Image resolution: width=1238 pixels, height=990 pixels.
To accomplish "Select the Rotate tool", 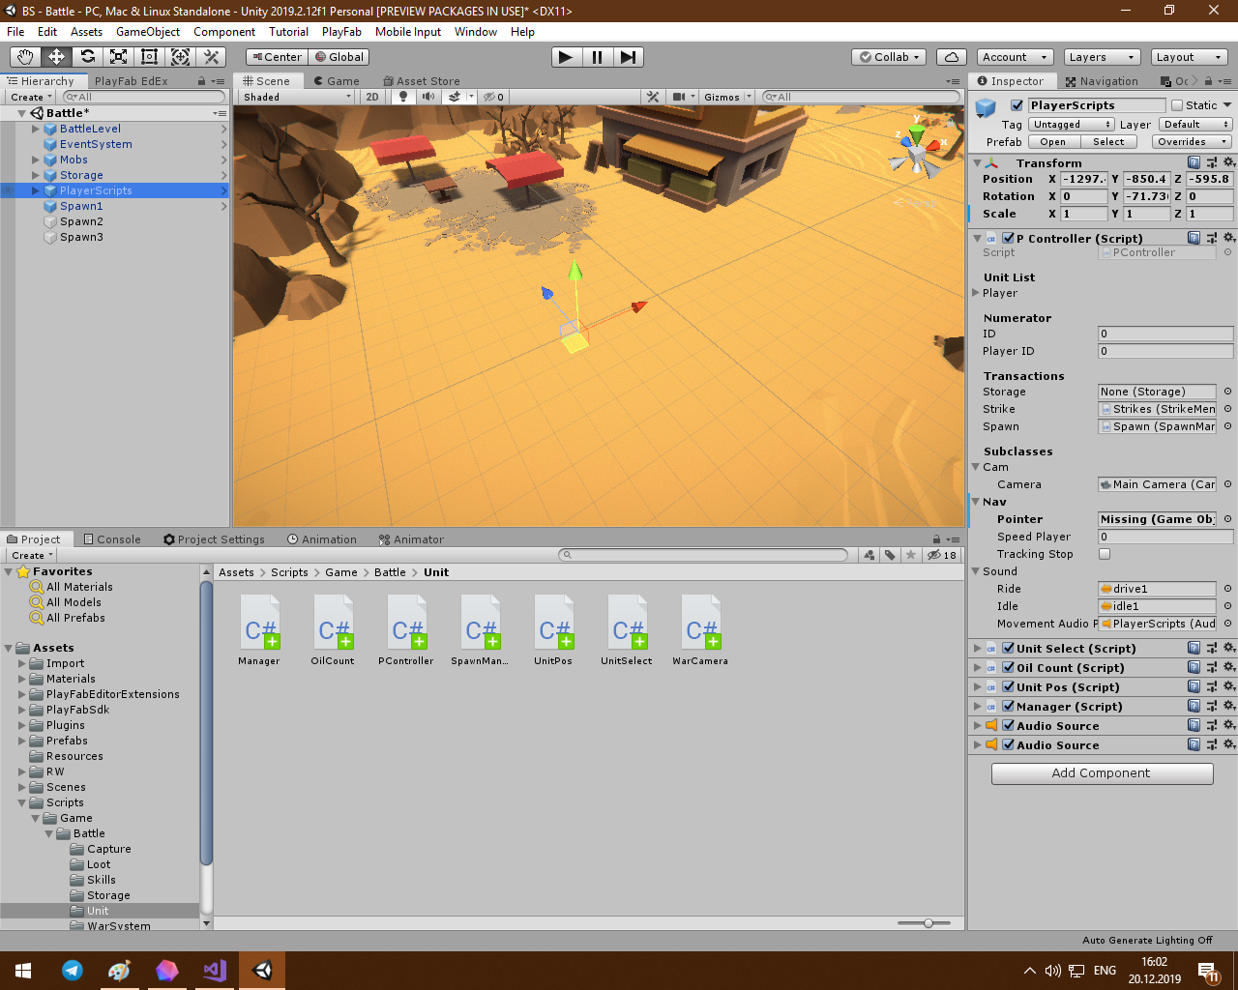I will pos(88,57).
